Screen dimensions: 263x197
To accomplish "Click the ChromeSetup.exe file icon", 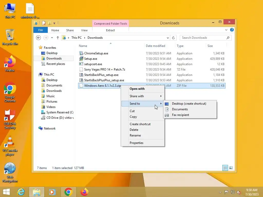I will [x=81, y=53].
